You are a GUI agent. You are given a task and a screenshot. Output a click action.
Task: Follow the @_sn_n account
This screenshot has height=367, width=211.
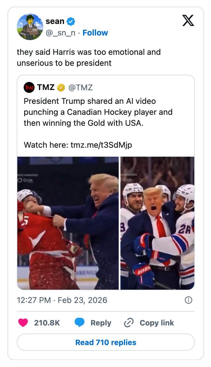95,33
